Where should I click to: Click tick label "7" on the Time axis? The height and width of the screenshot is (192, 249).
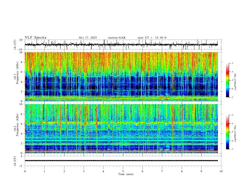pos(162,171)
